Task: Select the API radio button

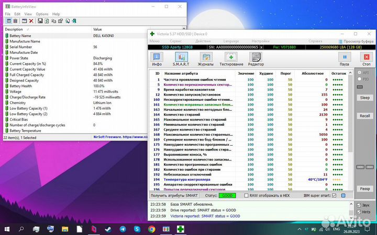Action: [x=359, y=73]
